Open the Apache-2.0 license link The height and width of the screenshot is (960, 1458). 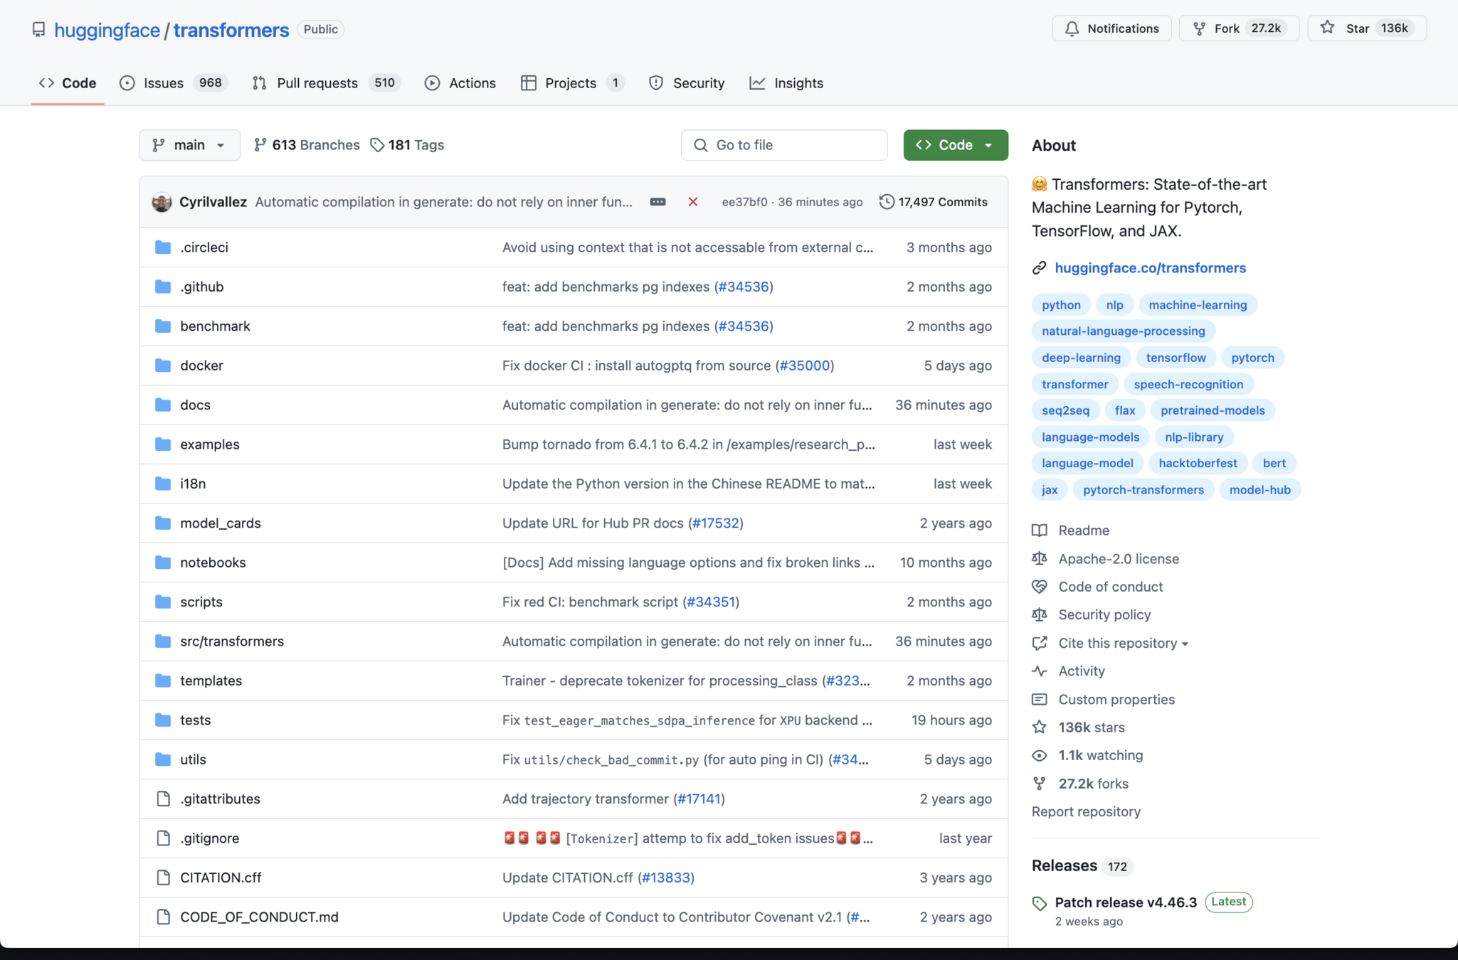(x=1118, y=559)
